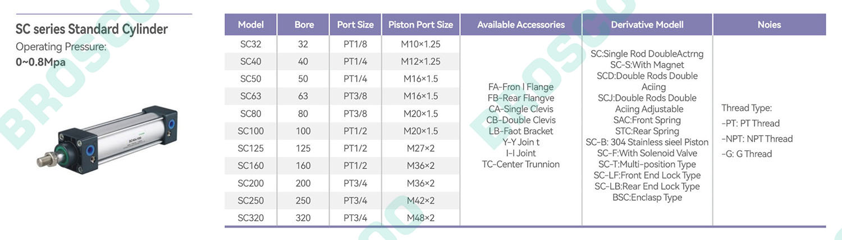Click the CB-Double Clevis accessory text
842x240 pixels.
pos(521,120)
